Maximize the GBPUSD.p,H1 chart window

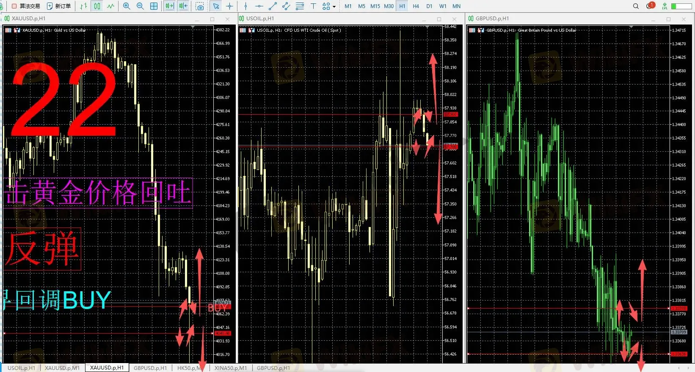tap(668, 19)
